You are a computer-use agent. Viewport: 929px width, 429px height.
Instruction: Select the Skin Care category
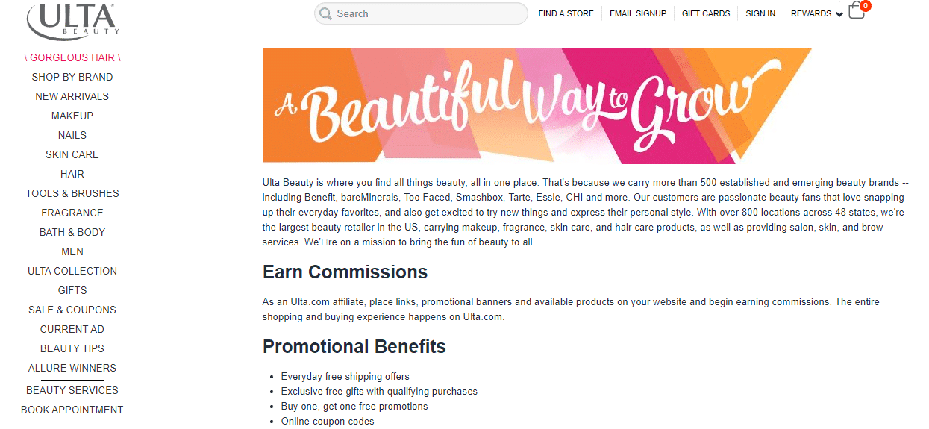(x=72, y=154)
